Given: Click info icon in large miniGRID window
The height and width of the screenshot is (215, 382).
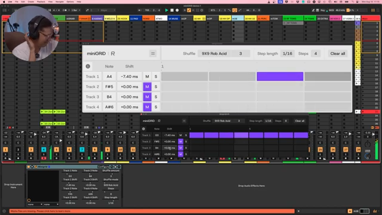Looking at the screenshot, I should click(88, 66).
